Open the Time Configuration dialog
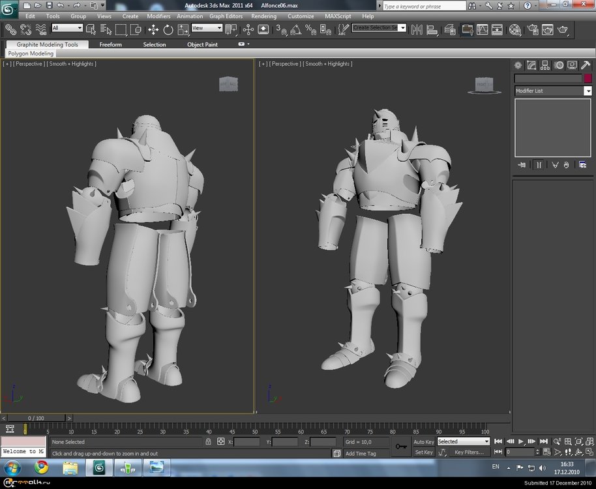 [547, 452]
